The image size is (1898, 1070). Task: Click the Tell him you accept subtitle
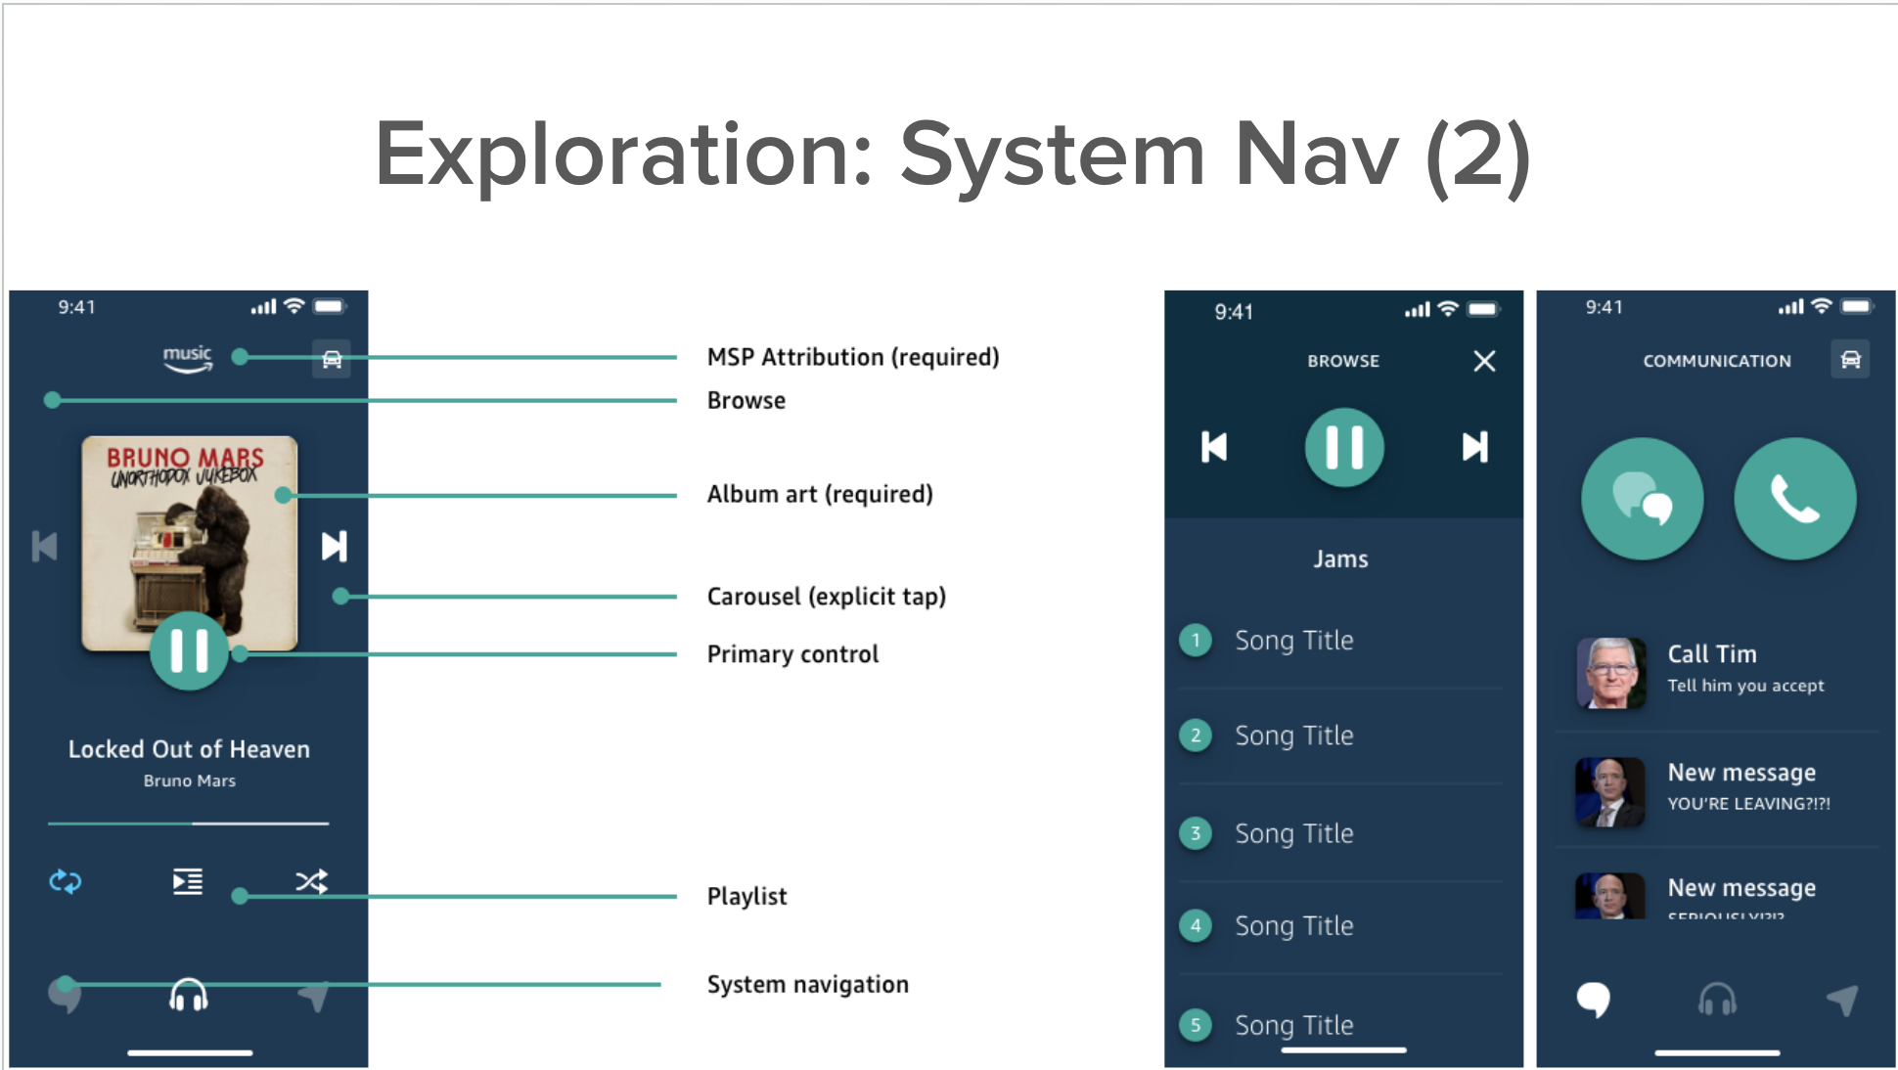pos(1746,686)
